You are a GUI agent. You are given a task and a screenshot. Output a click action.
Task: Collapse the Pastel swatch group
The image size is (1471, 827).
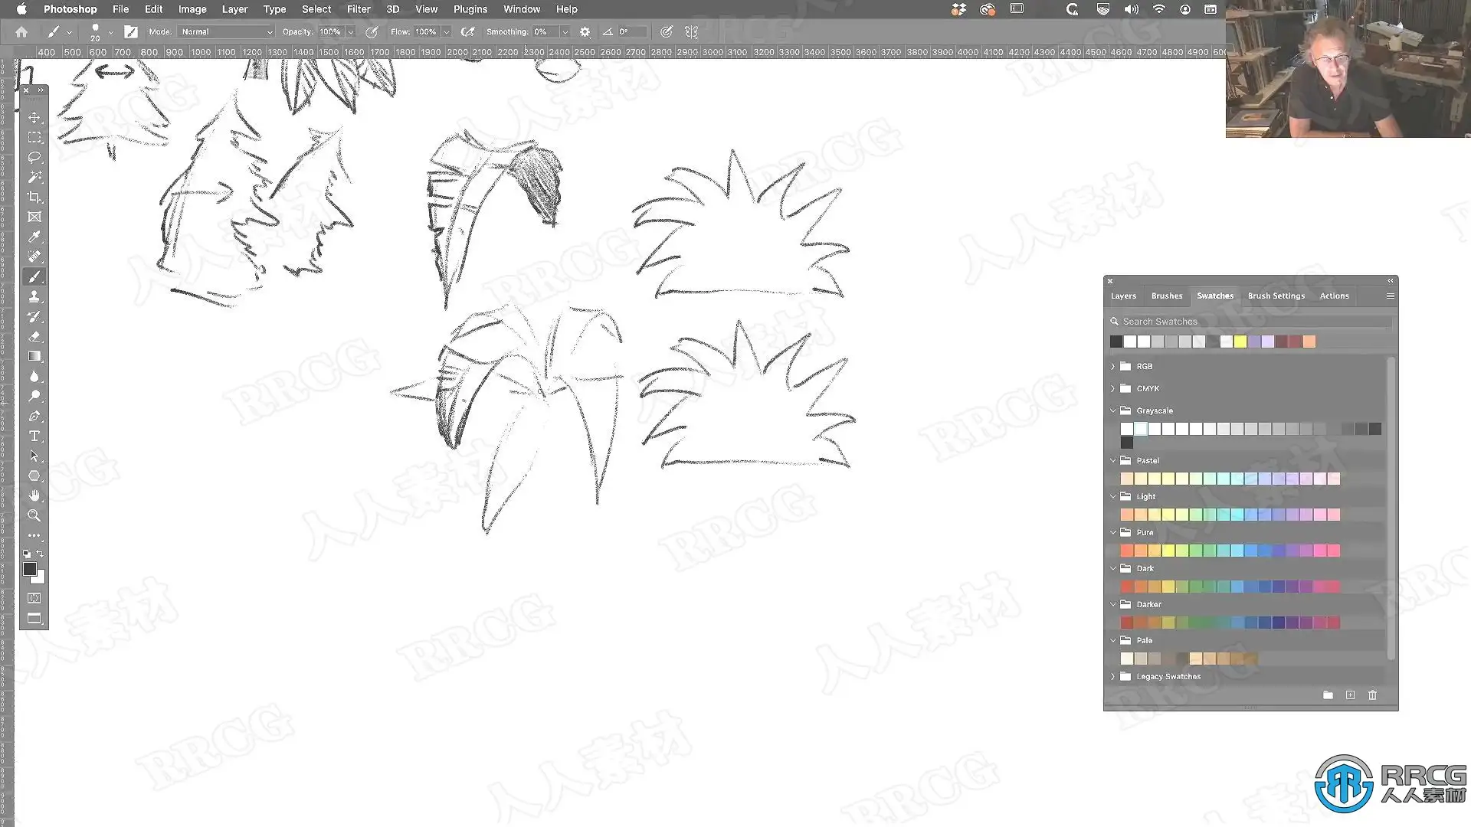coord(1113,461)
